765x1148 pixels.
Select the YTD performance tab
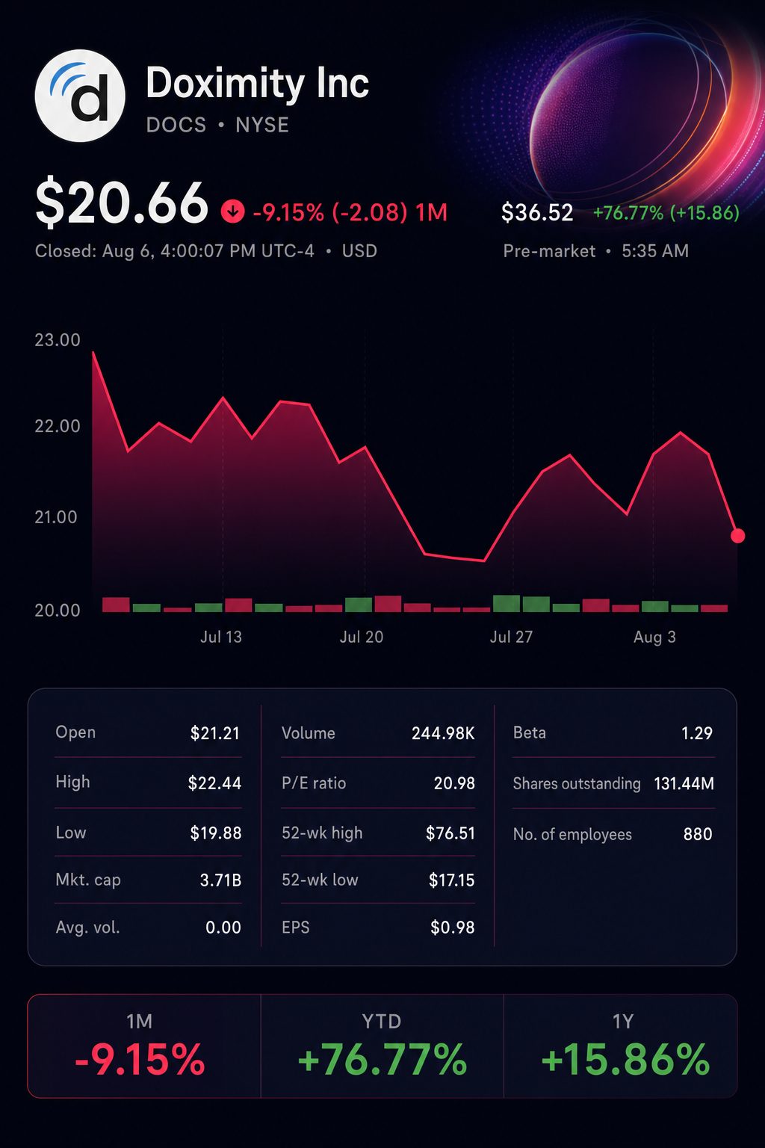(382, 1046)
